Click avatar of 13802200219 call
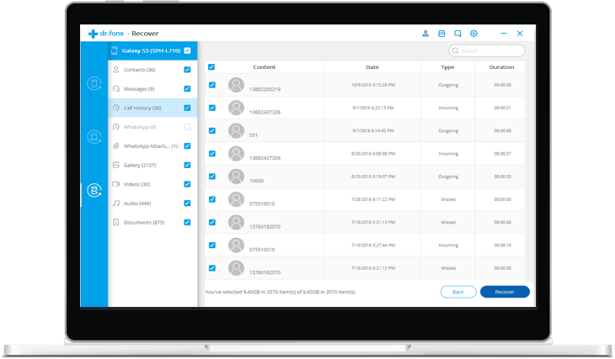The width and height of the screenshot is (615, 359). [236, 85]
